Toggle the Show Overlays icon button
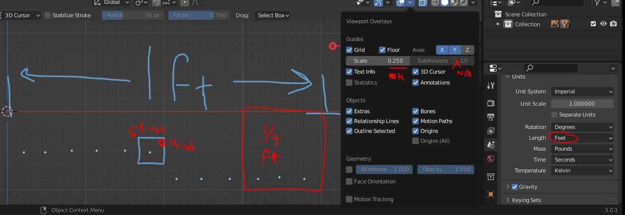 point(401,2)
